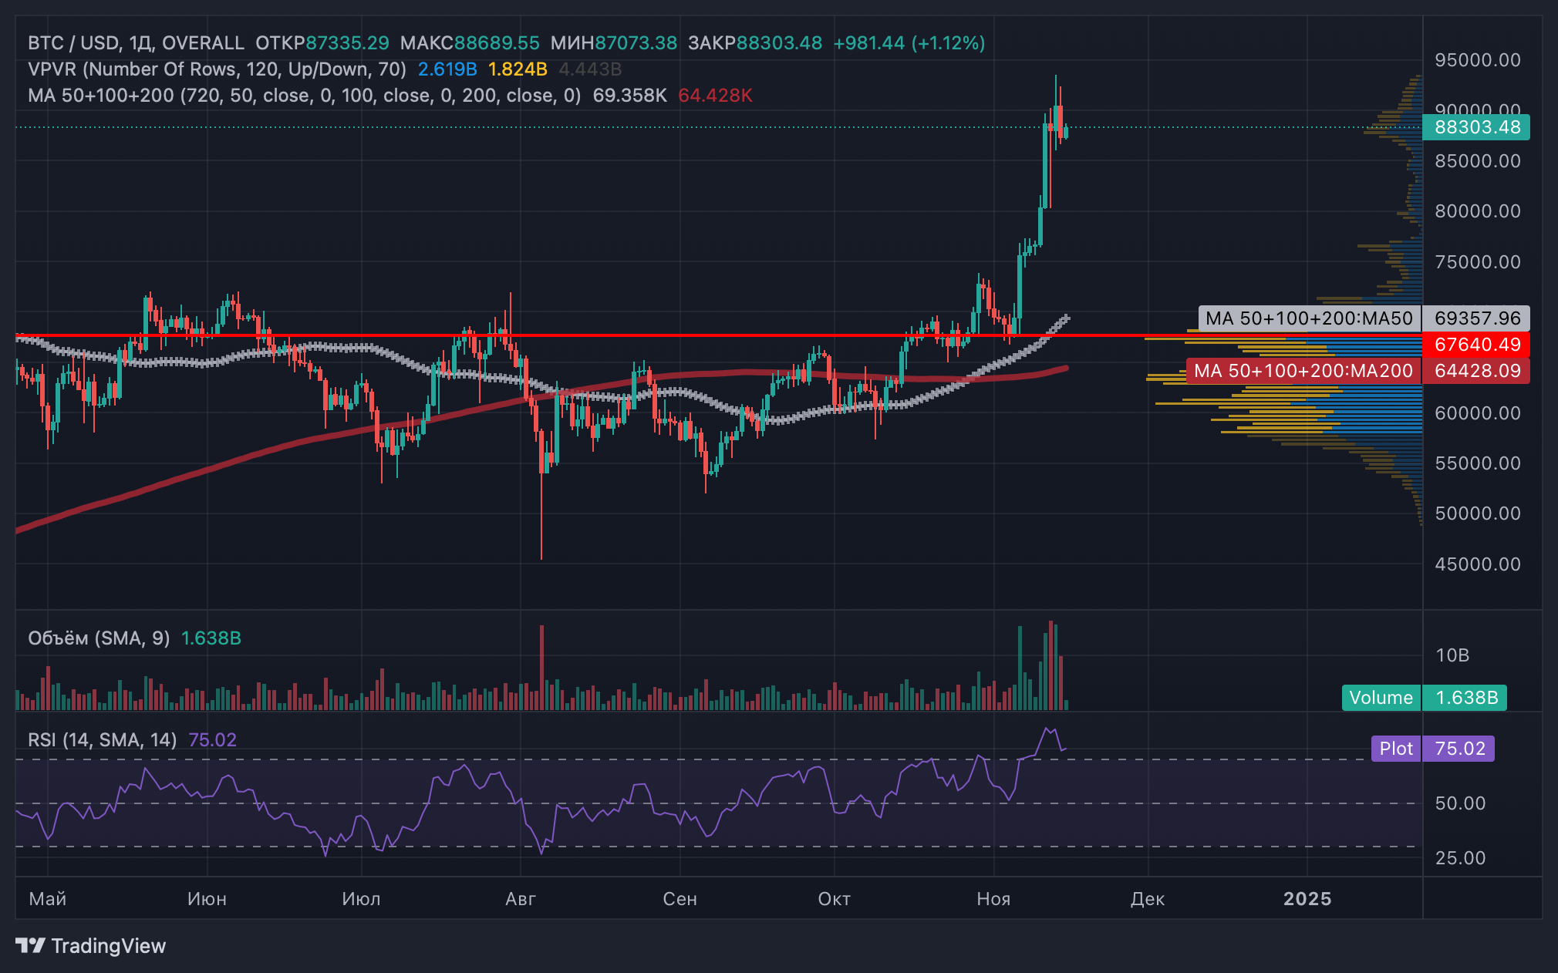1558x973 pixels.
Task: Click the MA 50+100+200:MA200 line label
Action: 1303,371
